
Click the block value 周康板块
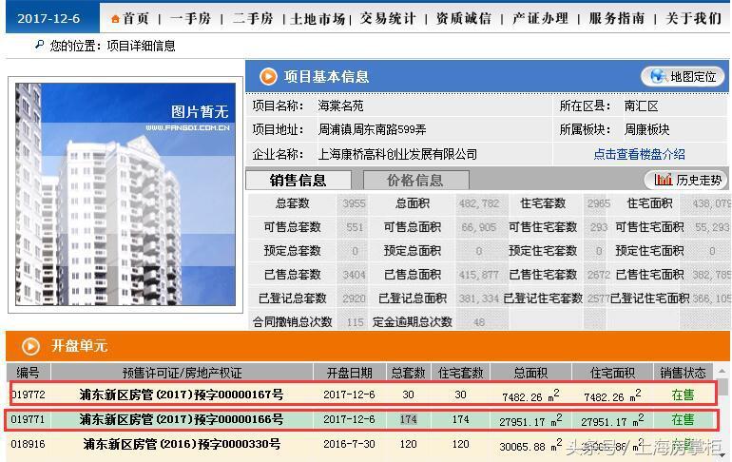coord(646,129)
